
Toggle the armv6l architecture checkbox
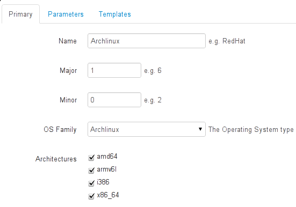(x=91, y=170)
